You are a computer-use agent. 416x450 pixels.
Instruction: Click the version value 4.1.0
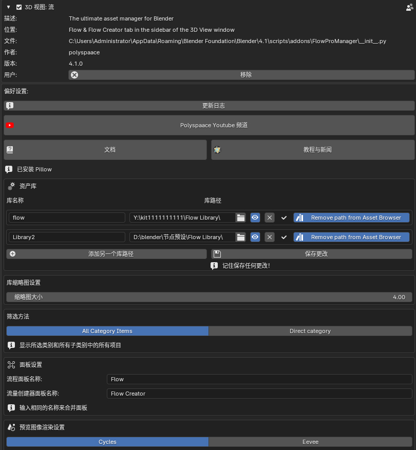(75, 64)
